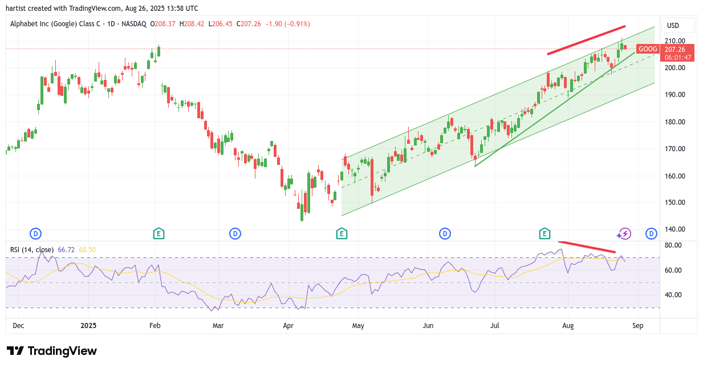Image resolution: width=703 pixels, height=368 pixels.
Task: Click the Mar label on the time axis
Action: click(x=218, y=326)
